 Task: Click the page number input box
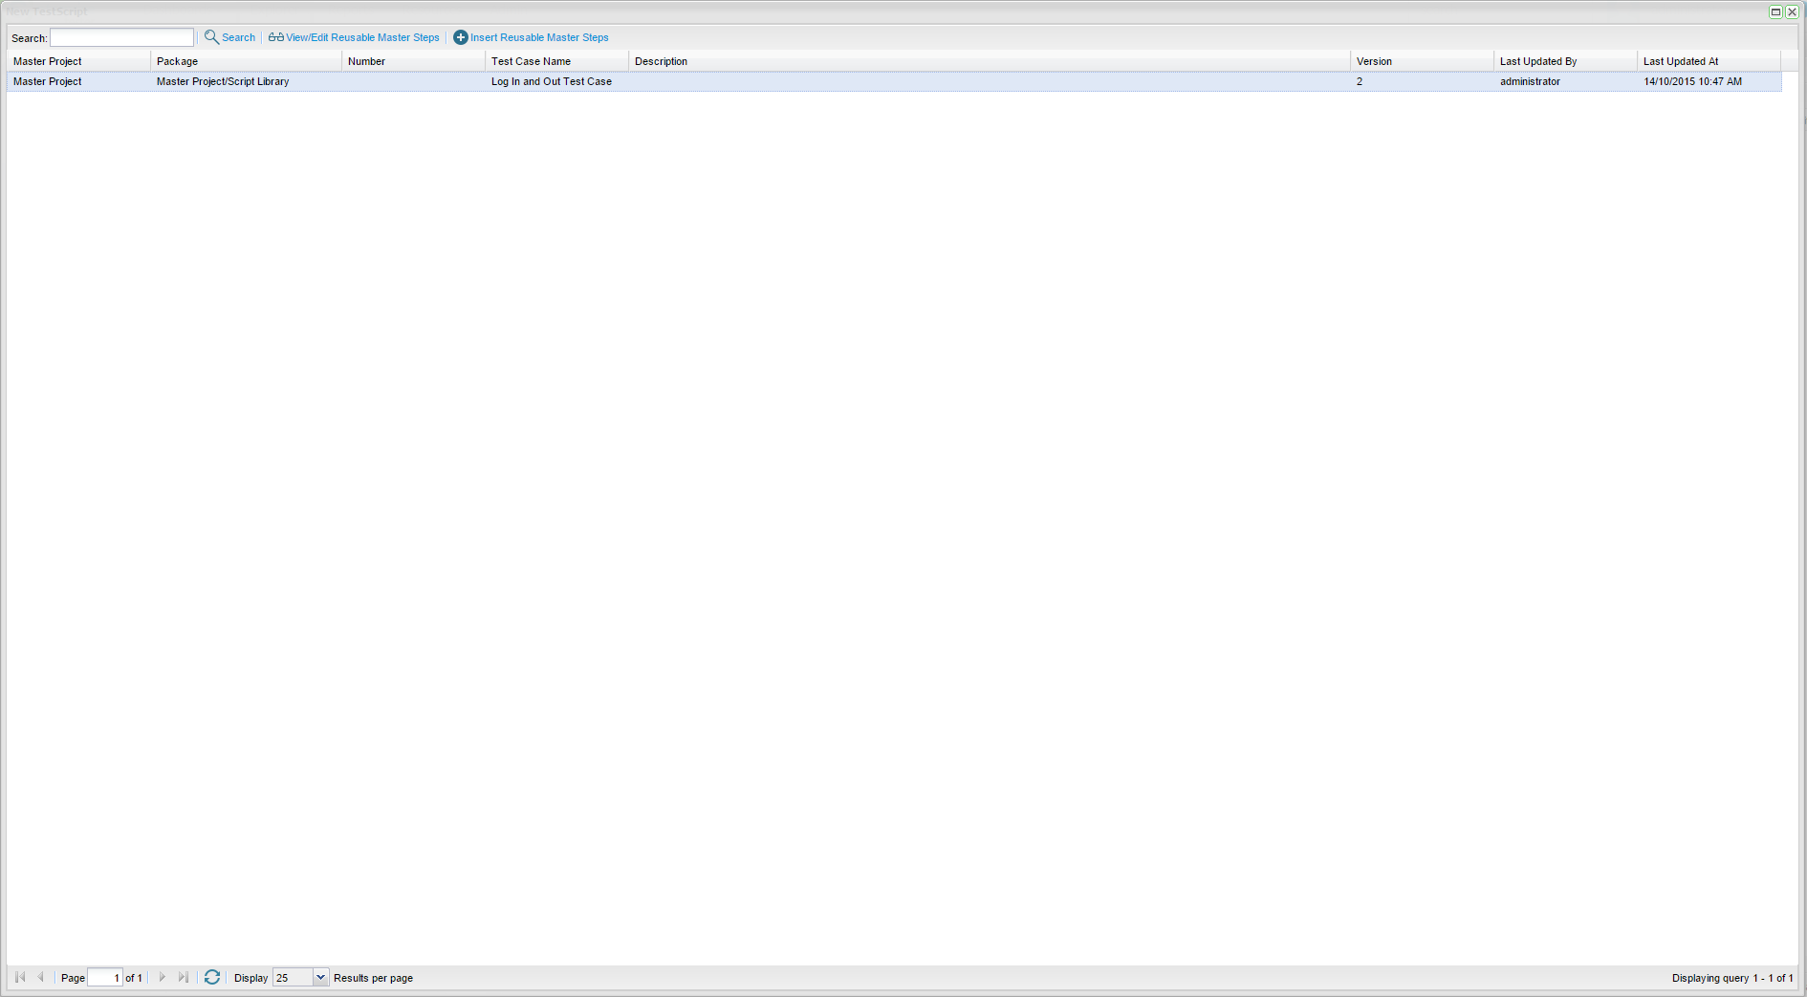pos(104,977)
